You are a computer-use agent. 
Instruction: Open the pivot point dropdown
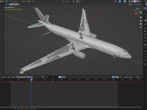(74, 1)
